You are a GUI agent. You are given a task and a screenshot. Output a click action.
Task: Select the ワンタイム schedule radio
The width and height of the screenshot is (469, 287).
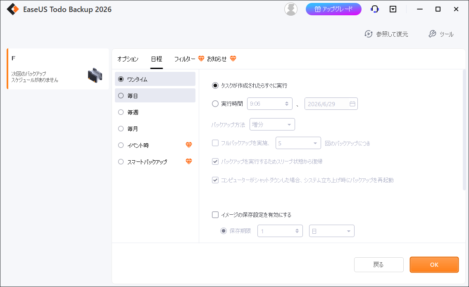(x=121, y=79)
